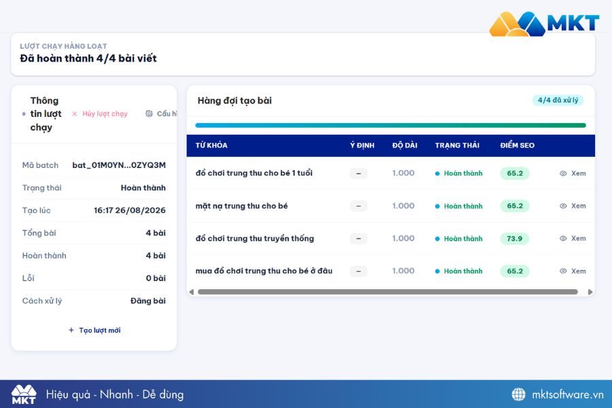Click the dash intent badge in the truyền thống row
612x408 pixels.
(358, 239)
